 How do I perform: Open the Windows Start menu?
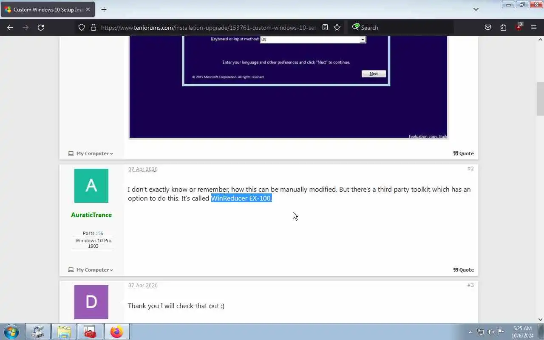point(11,331)
